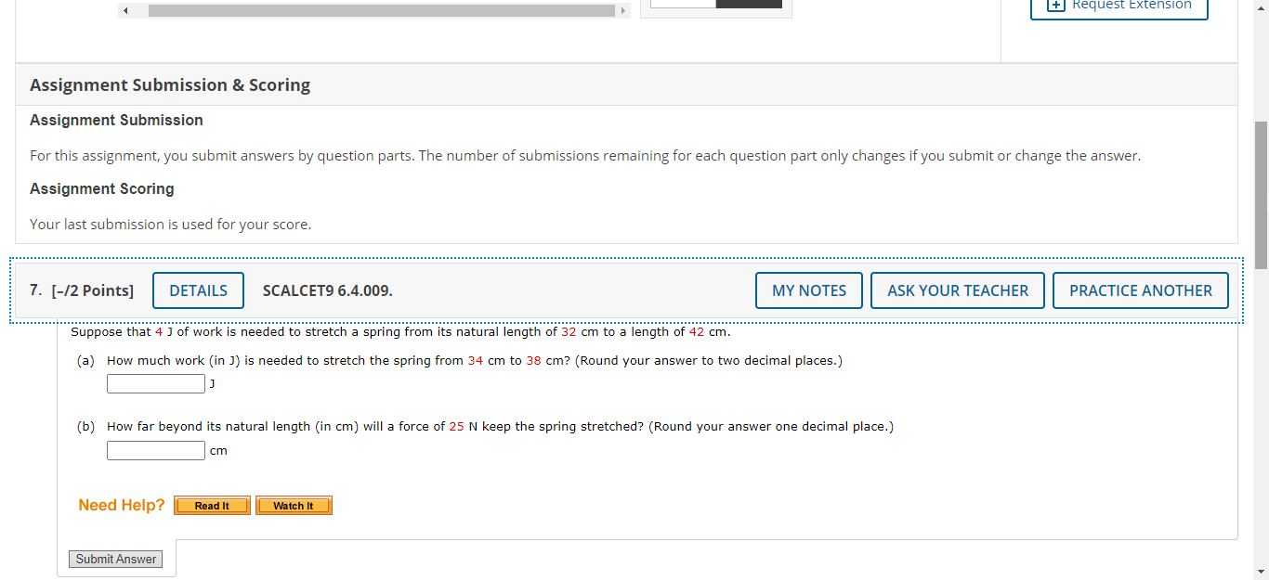Open the Watch It help video
Viewport: 1269px width, 580px height.
pyautogui.click(x=294, y=505)
